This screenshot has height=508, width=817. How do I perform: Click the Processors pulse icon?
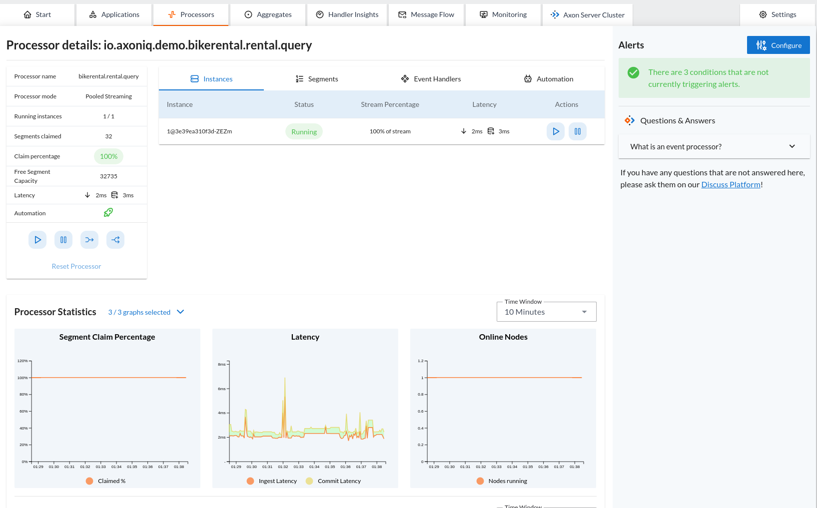172,14
